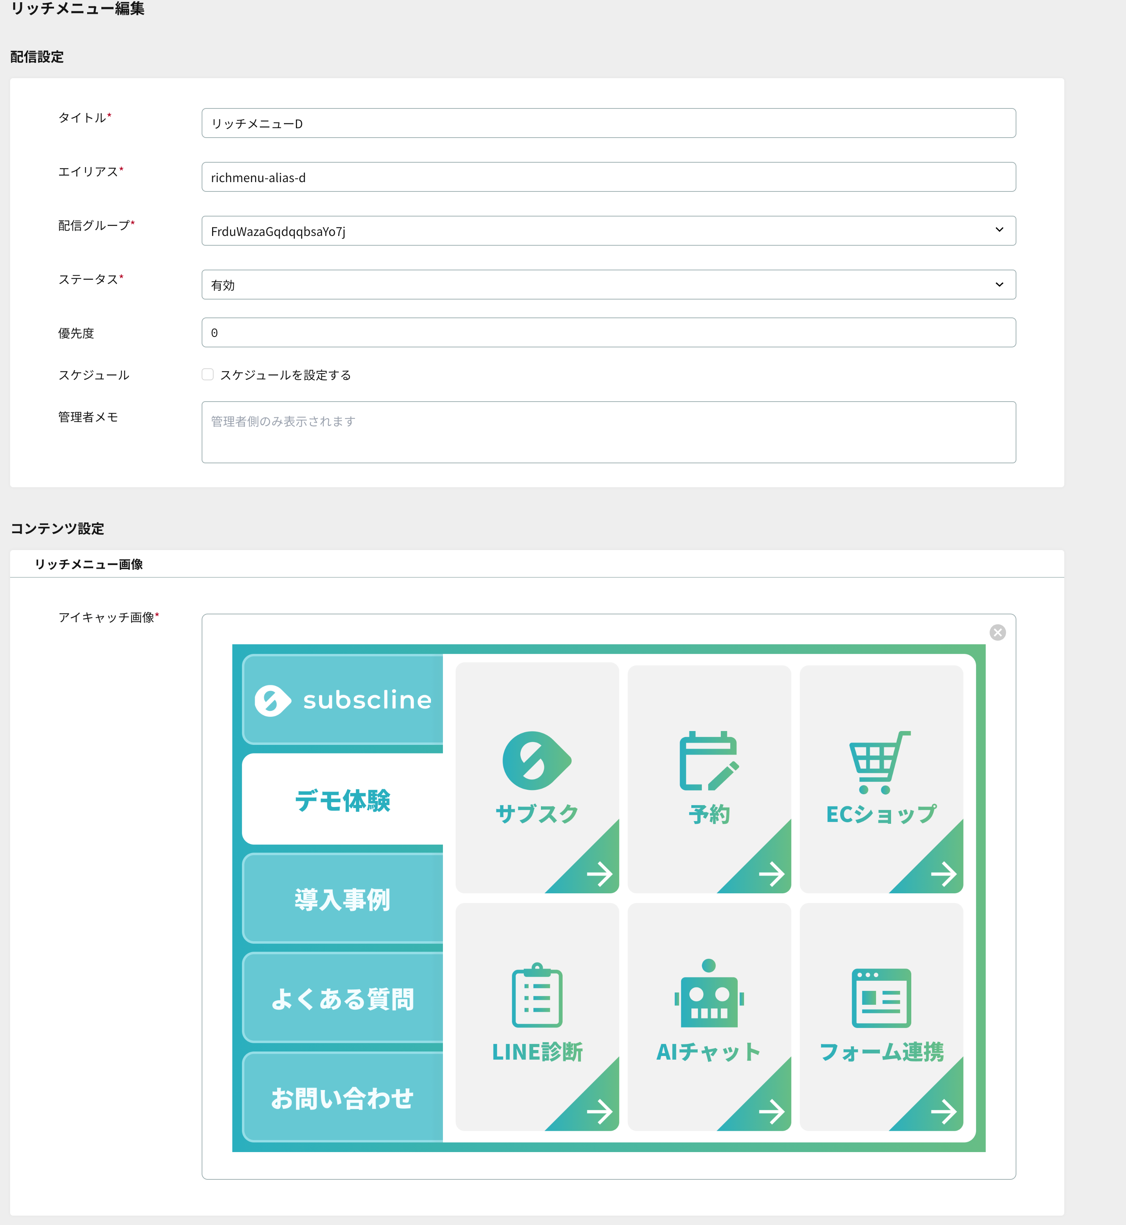This screenshot has height=1225, width=1126.
Task: Click the LINE診断 clipboard icon
Action: coord(537,995)
